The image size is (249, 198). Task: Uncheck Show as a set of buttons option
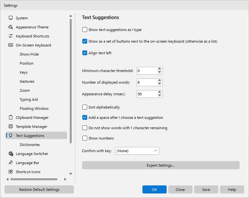tap(85, 41)
